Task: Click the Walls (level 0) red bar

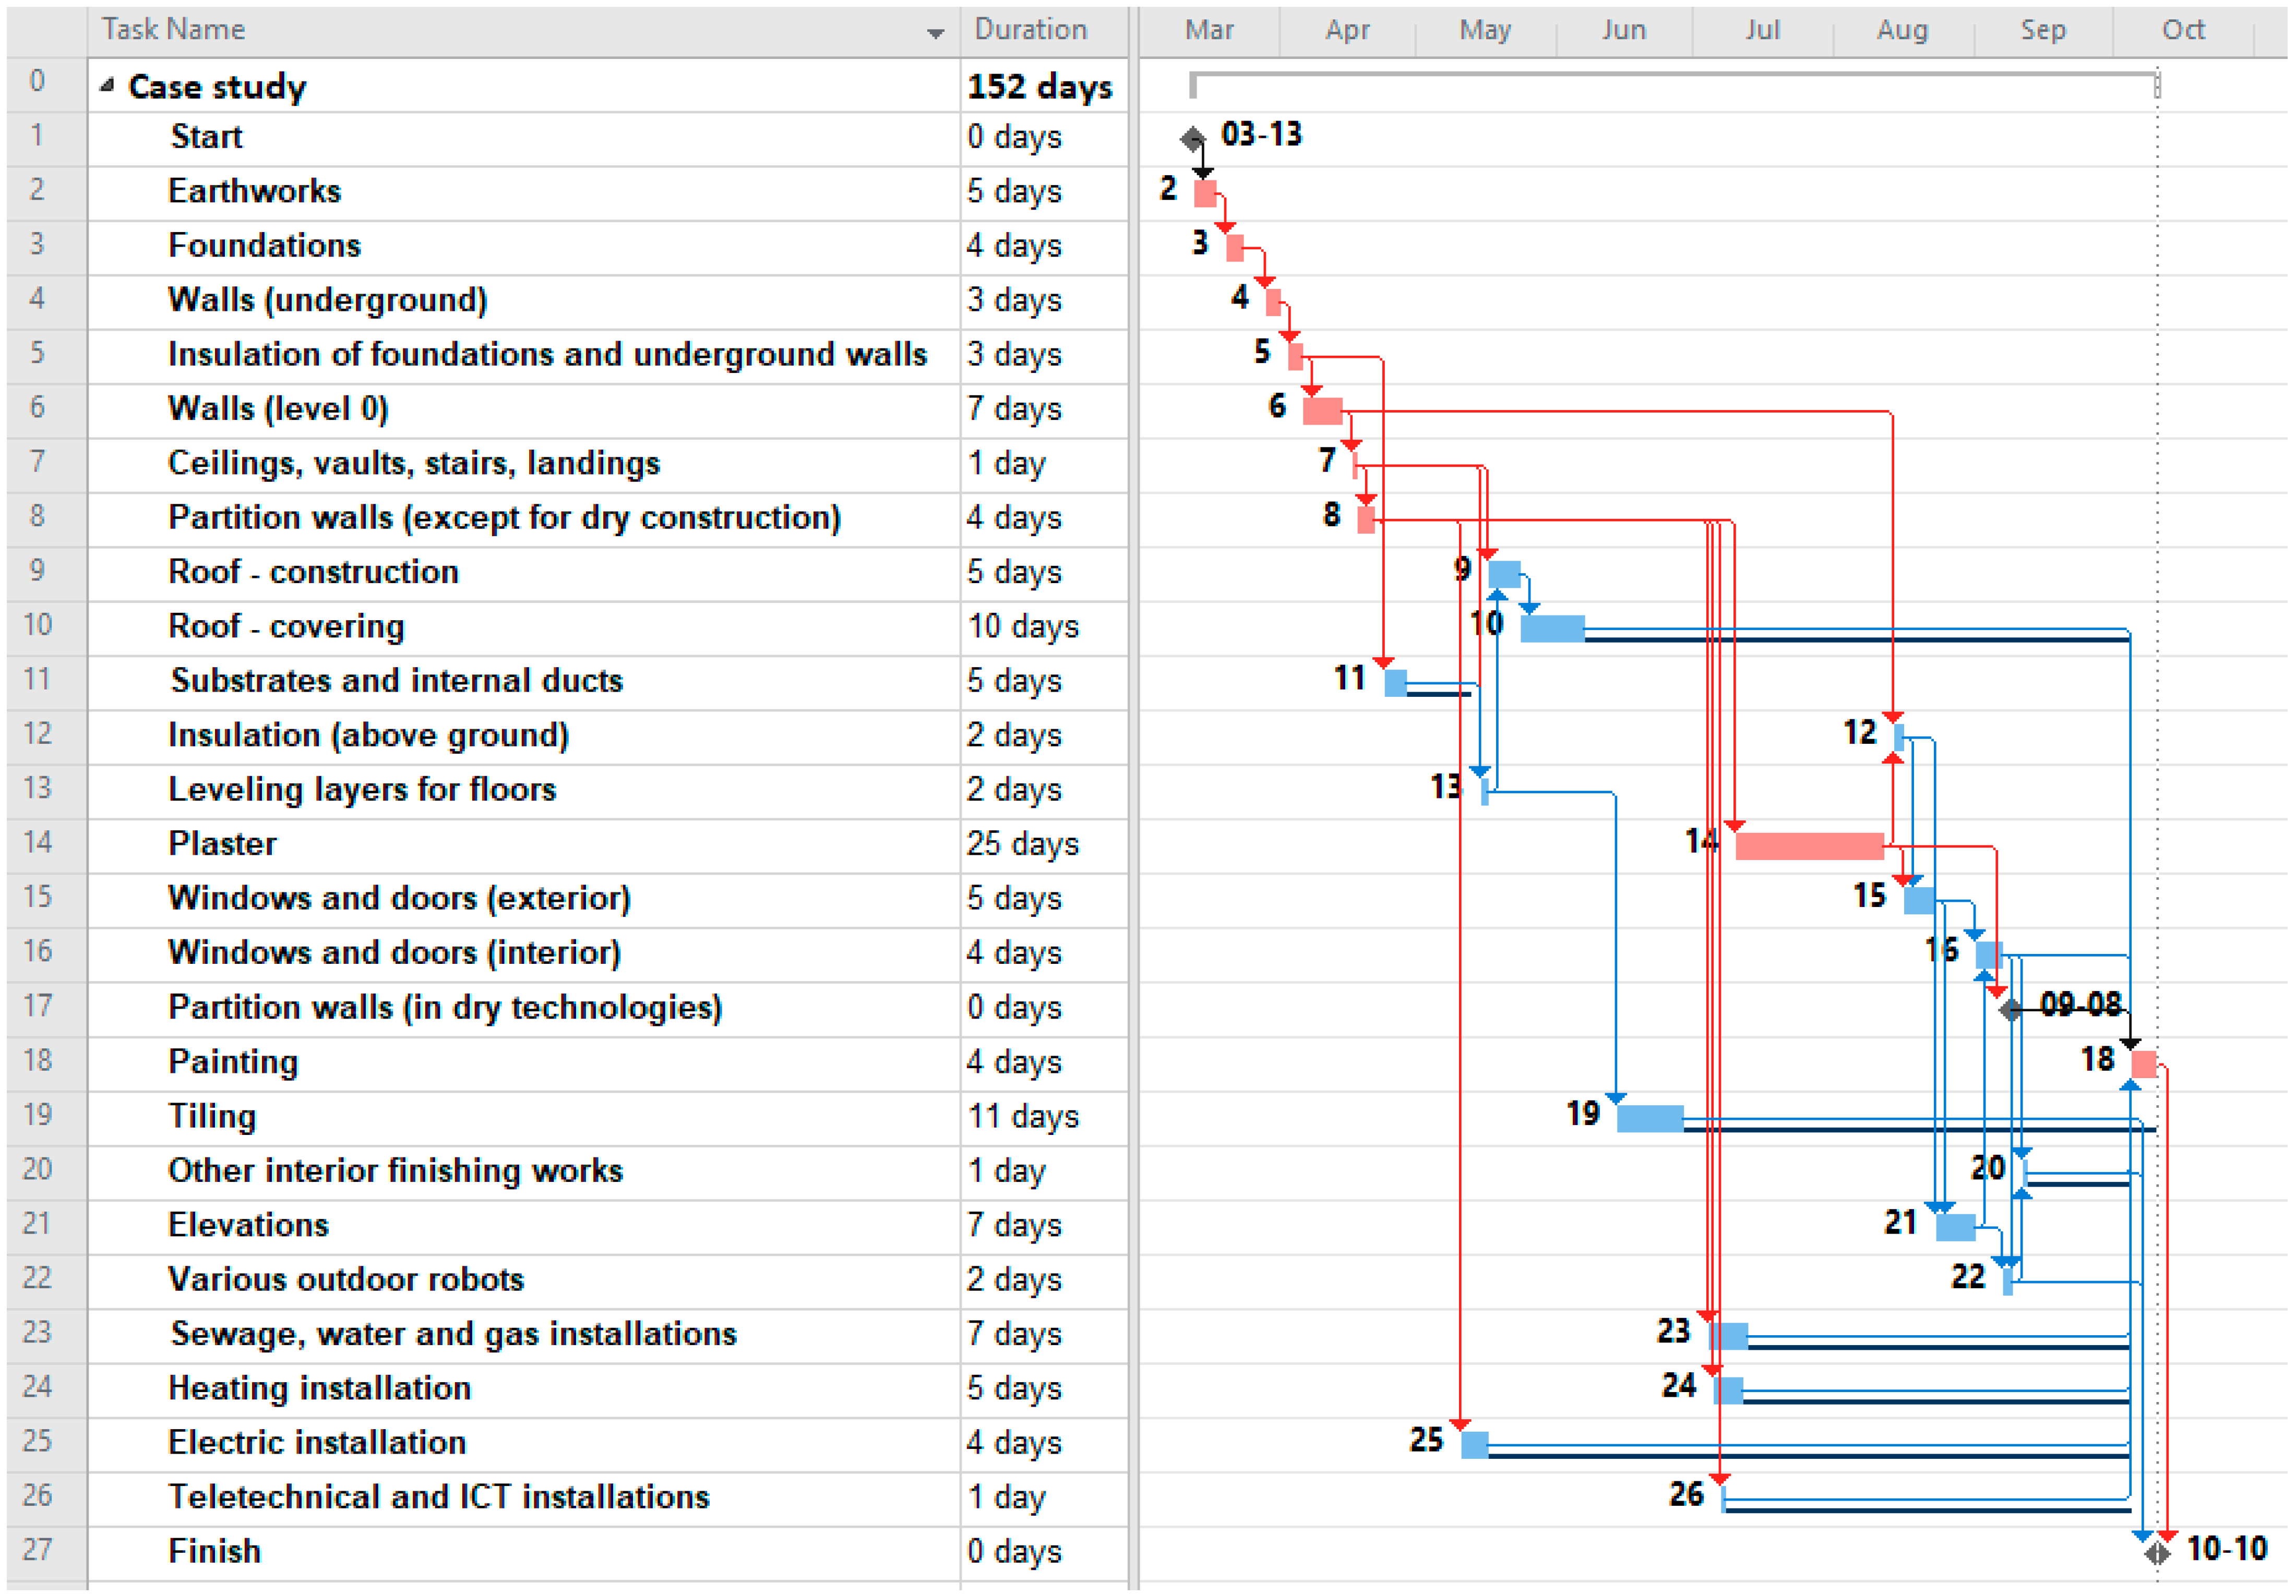Action: coord(1322,410)
